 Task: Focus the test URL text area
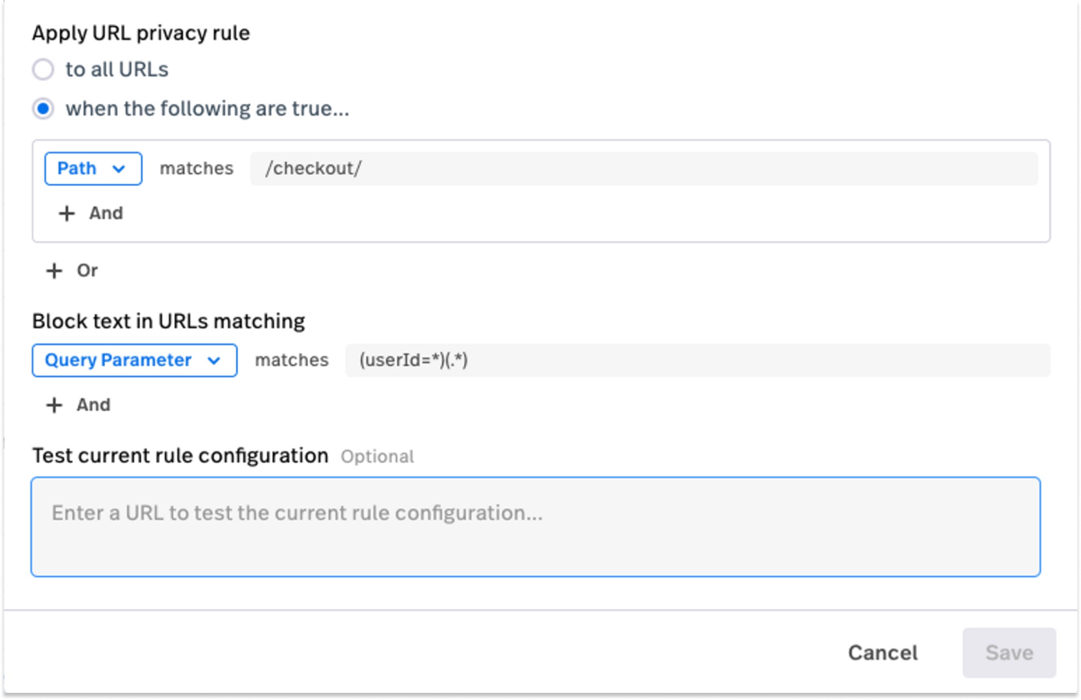pos(536,527)
